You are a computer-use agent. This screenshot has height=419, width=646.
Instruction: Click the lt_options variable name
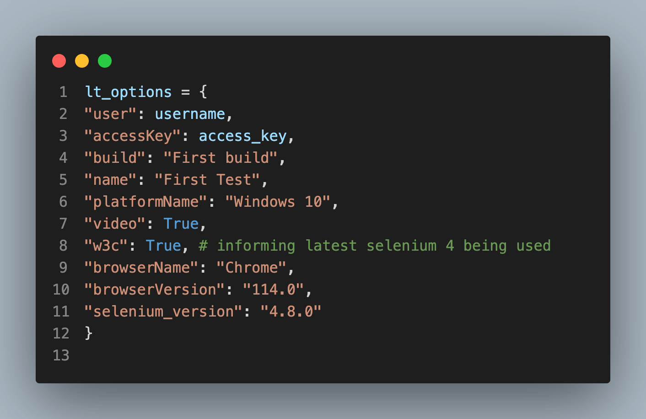[129, 92]
